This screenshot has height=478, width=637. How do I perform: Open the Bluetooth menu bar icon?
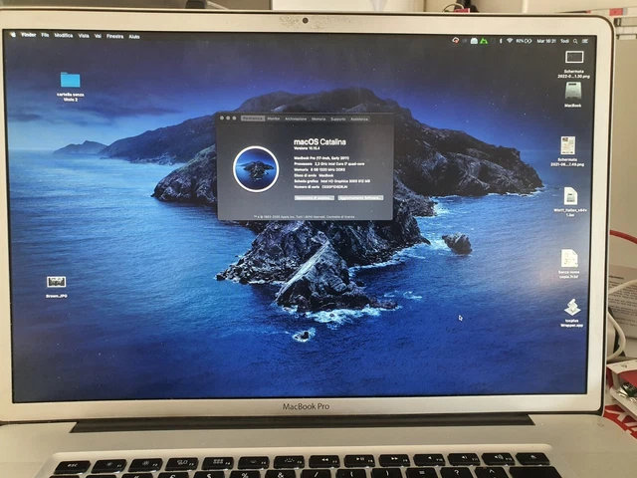point(501,41)
